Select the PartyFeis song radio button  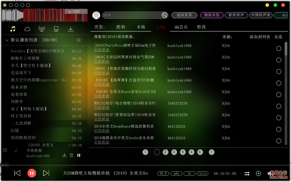[x=279, y=49]
